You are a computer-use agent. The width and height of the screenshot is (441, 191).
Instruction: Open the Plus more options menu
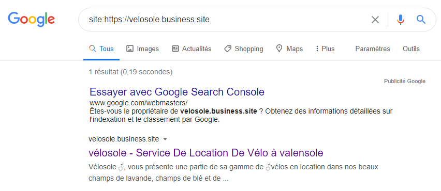click(325, 49)
